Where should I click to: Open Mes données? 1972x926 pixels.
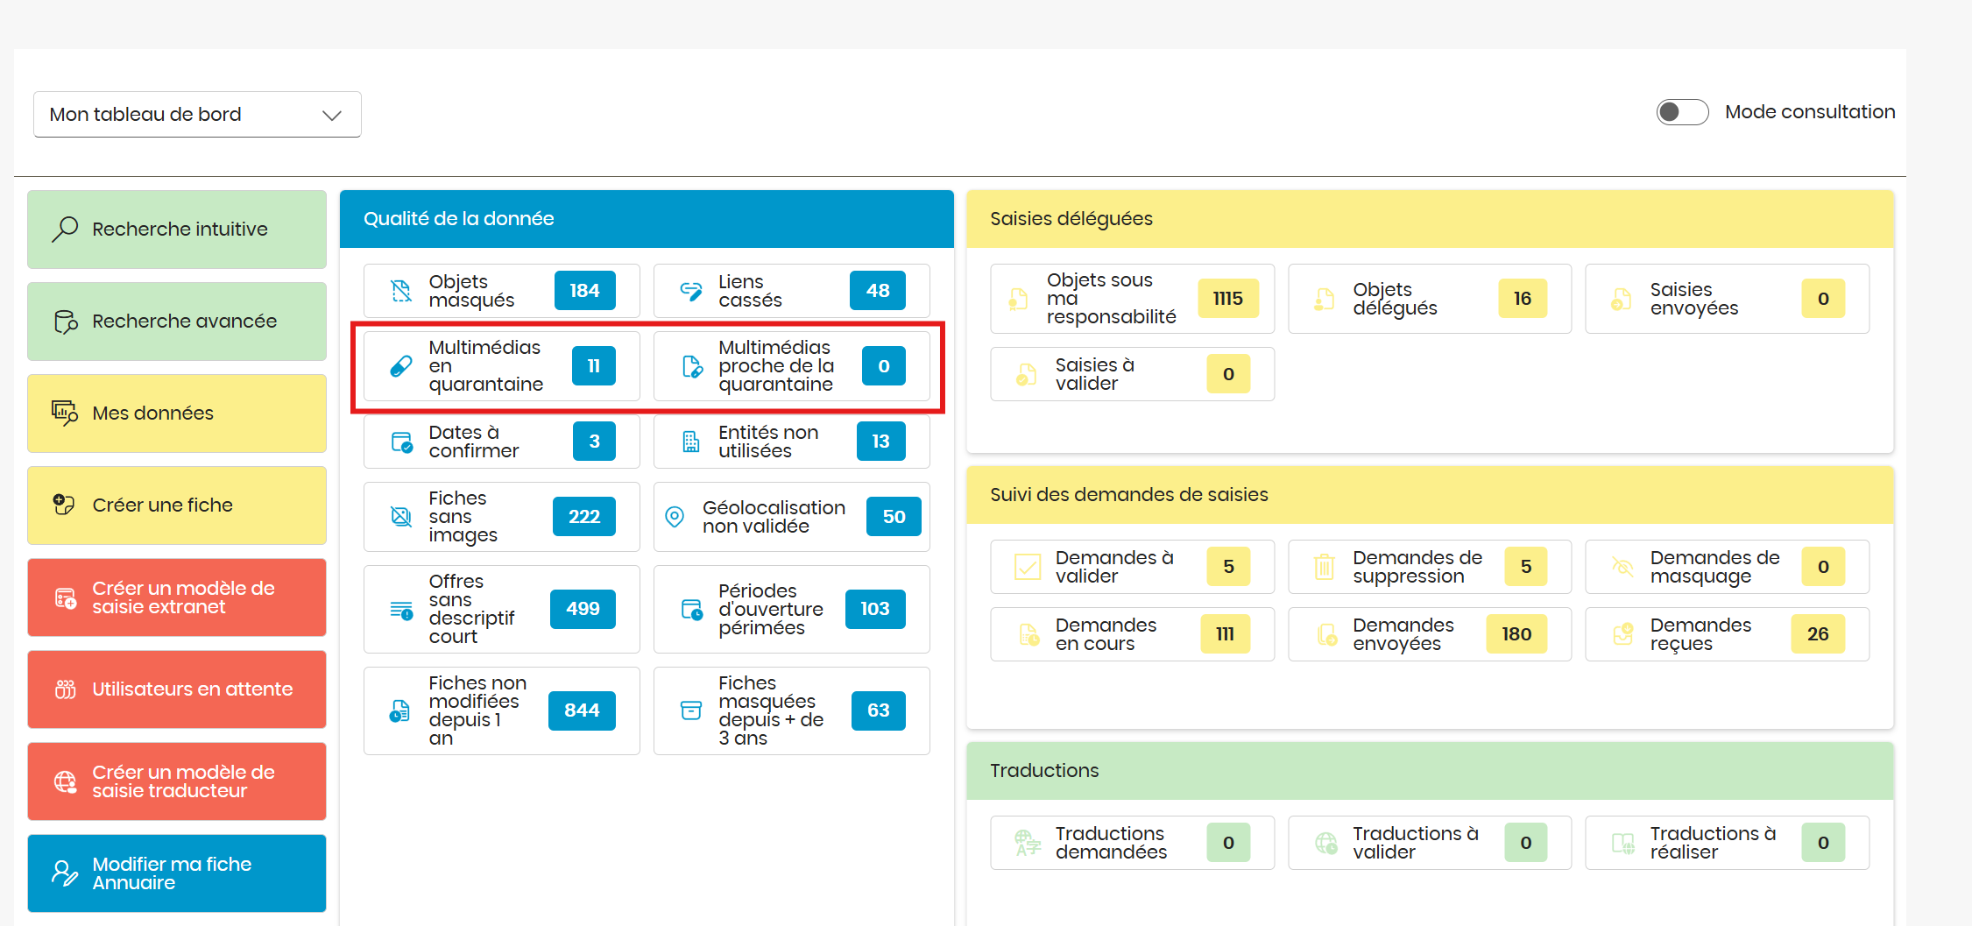click(x=177, y=414)
